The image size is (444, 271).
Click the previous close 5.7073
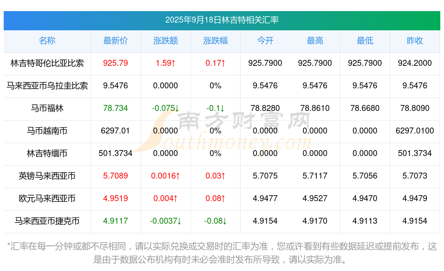[415, 176]
